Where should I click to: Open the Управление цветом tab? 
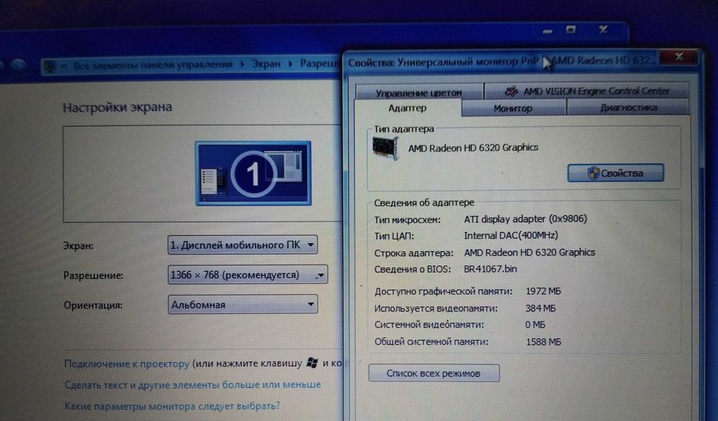419,93
